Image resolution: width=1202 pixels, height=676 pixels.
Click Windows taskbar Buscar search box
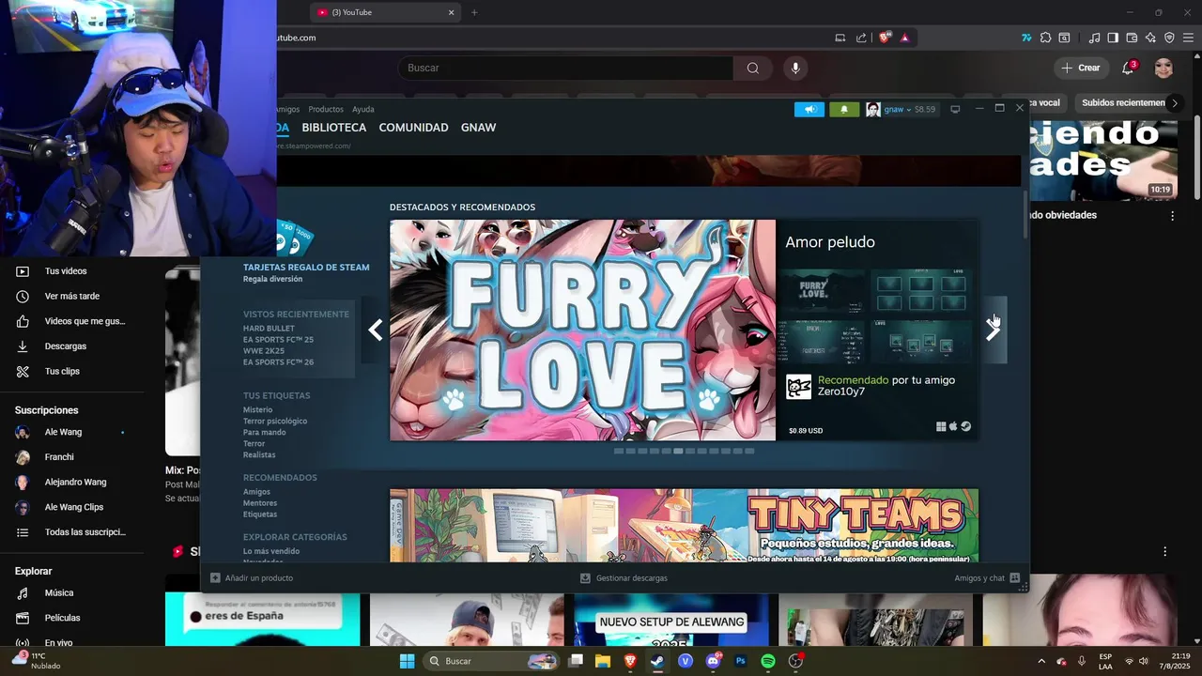(490, 661)
